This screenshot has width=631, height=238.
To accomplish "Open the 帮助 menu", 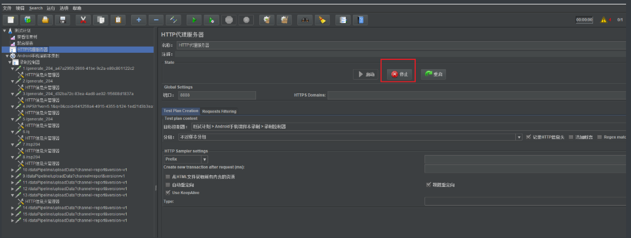I will (77, 8).
